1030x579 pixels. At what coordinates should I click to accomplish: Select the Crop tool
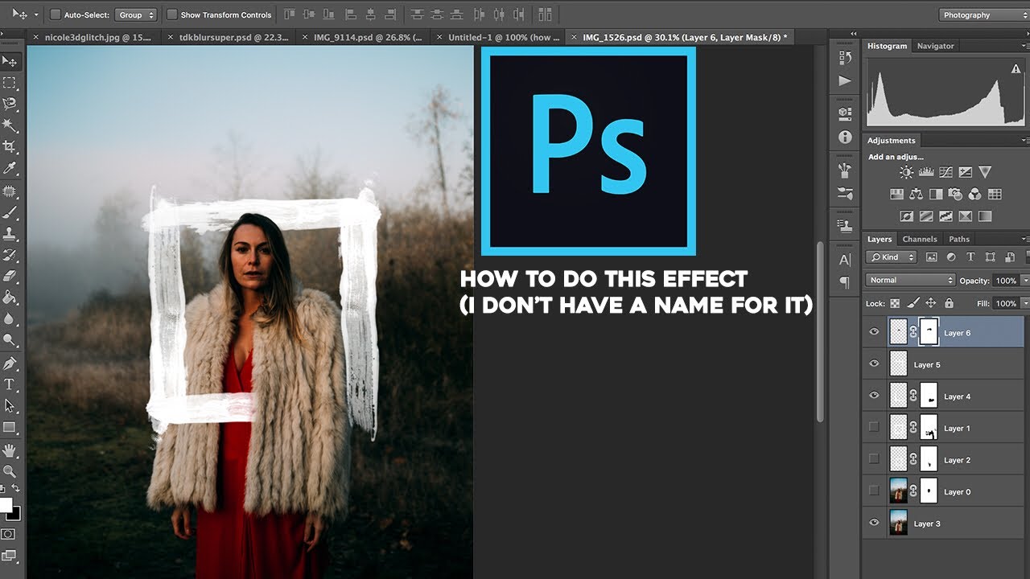coord(10,146)
